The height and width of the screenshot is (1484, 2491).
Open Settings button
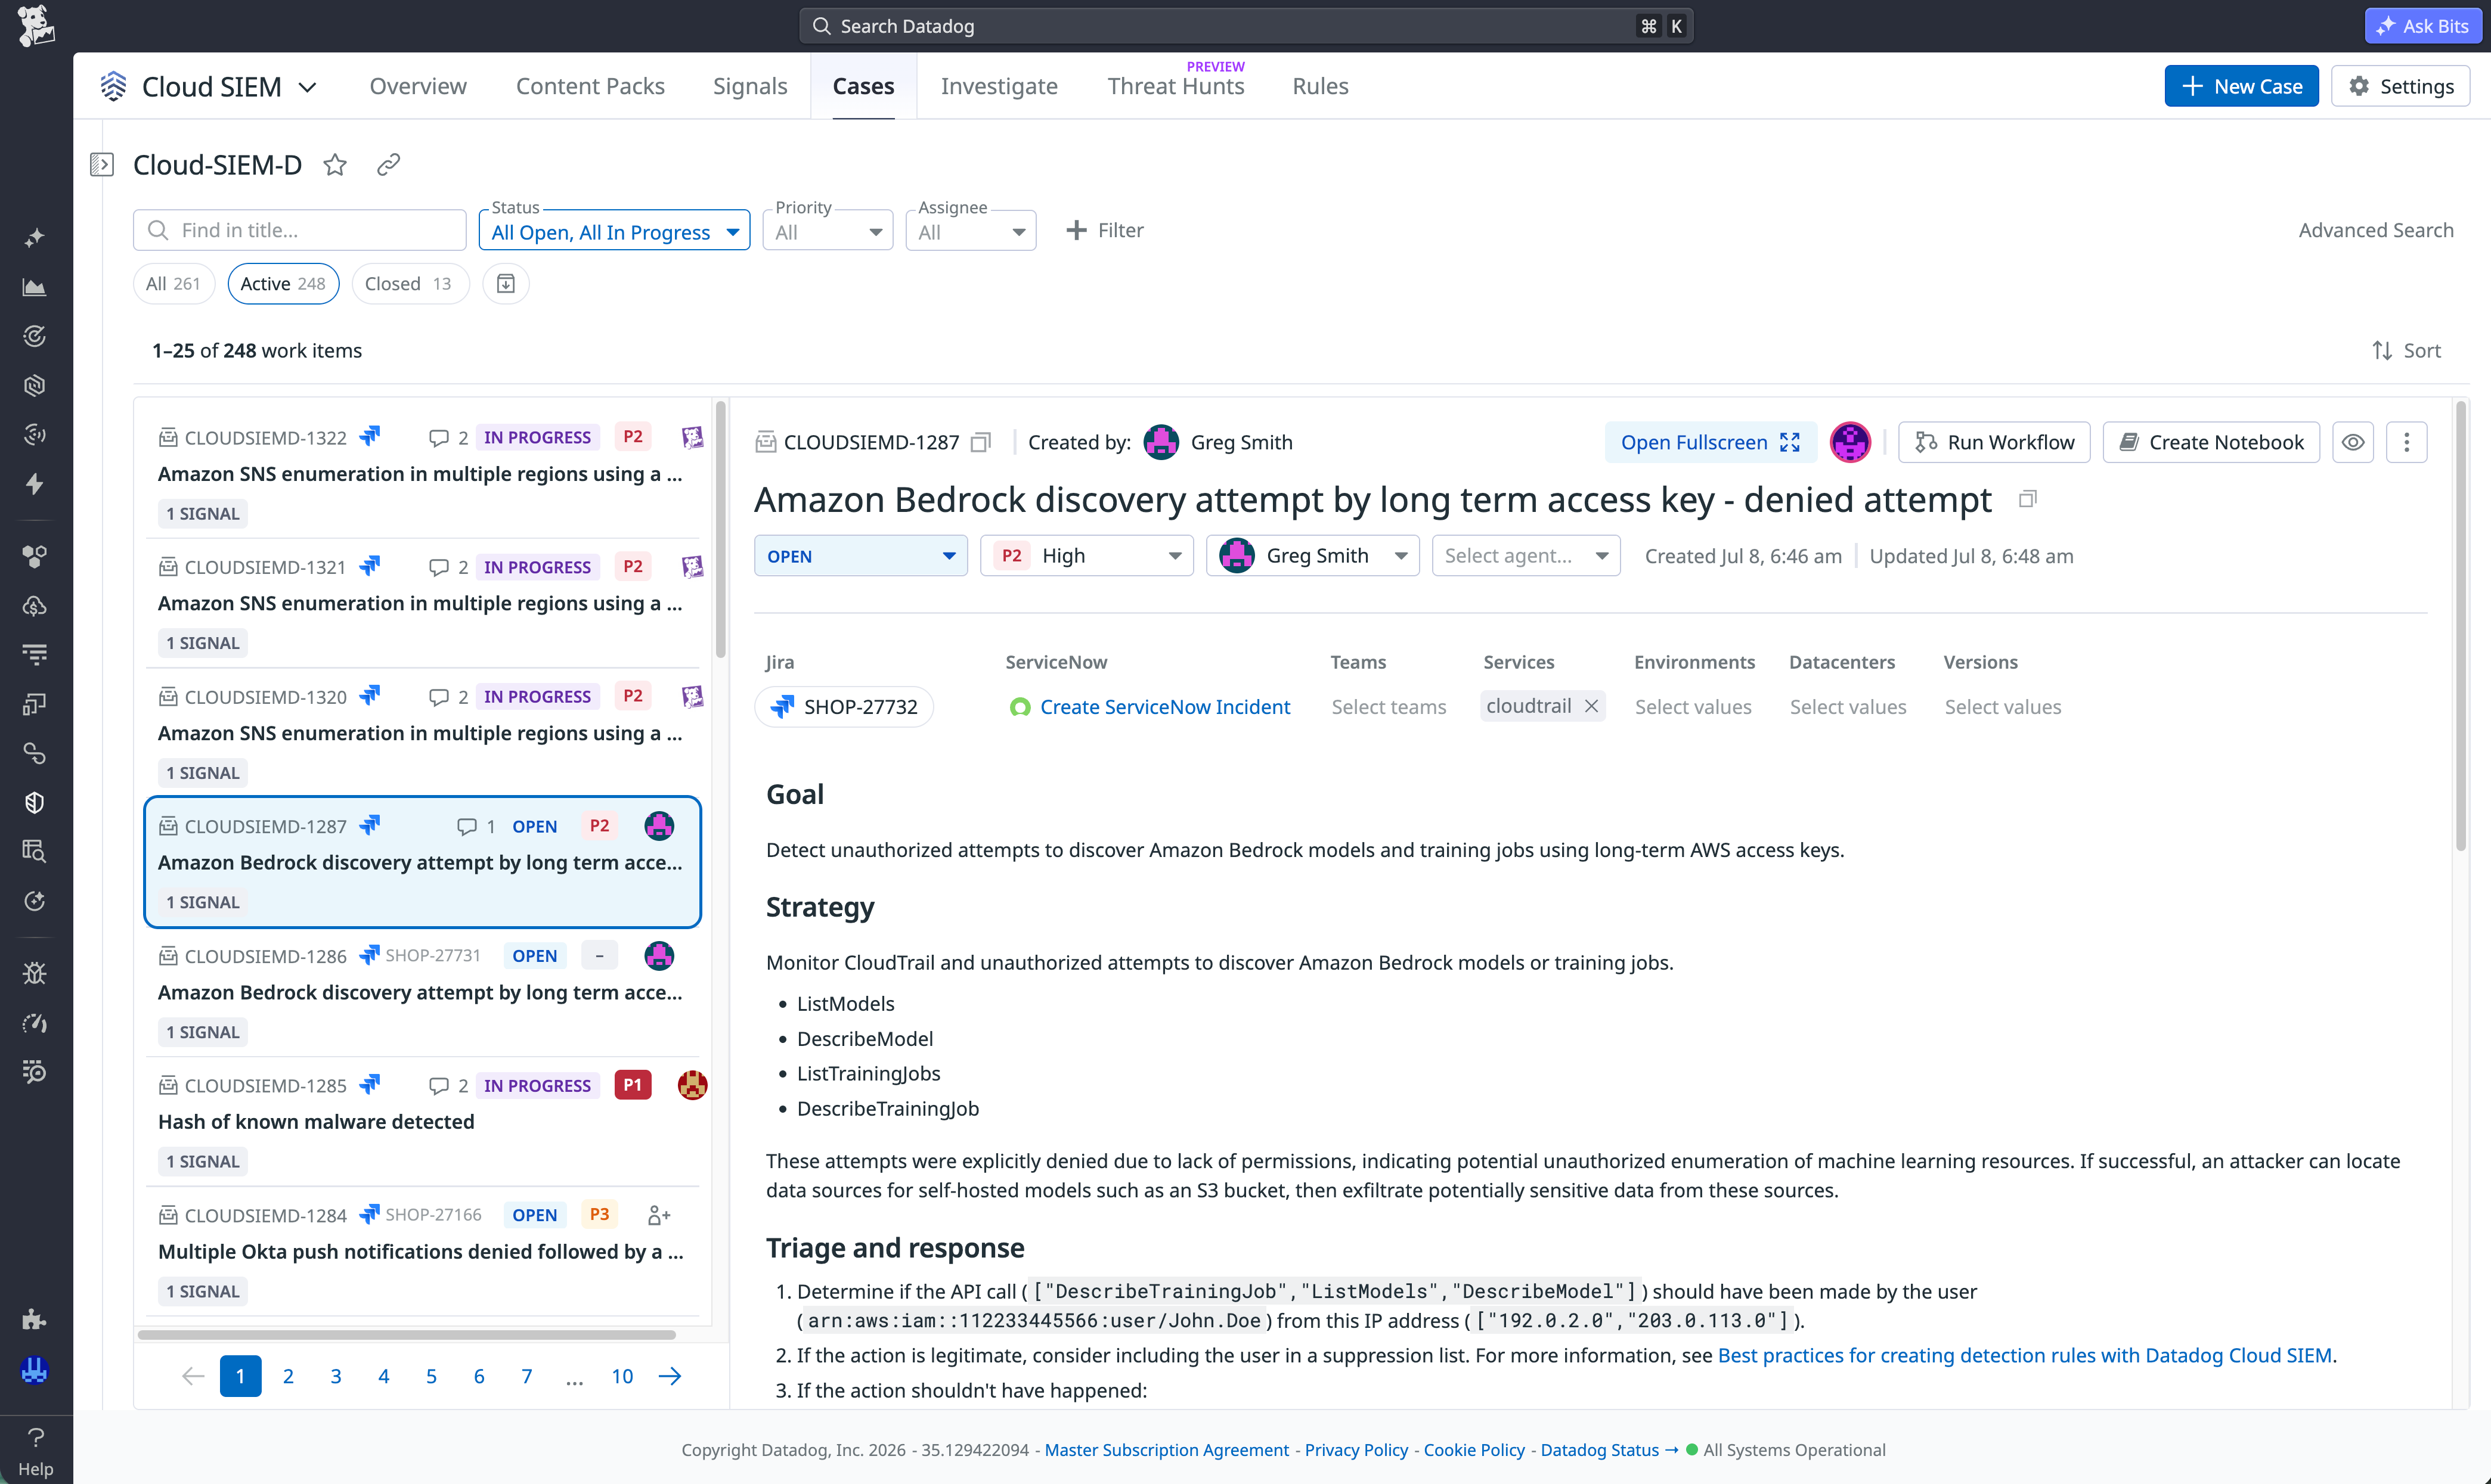2400,86
